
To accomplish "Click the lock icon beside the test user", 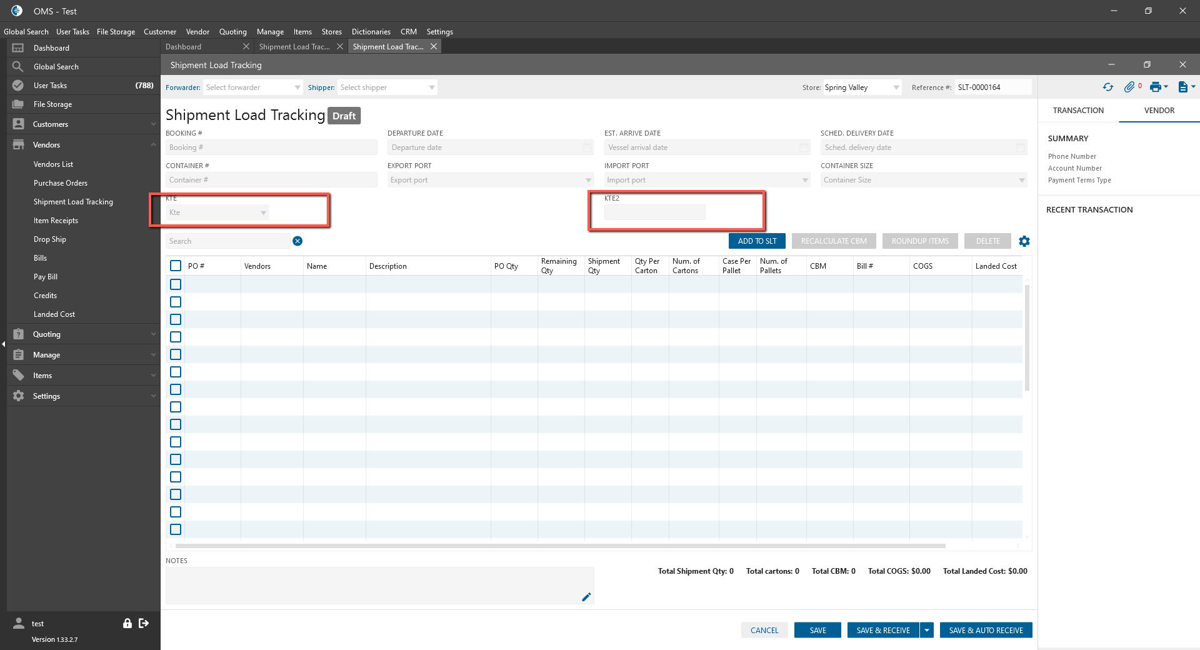I will tap(127, 623).
